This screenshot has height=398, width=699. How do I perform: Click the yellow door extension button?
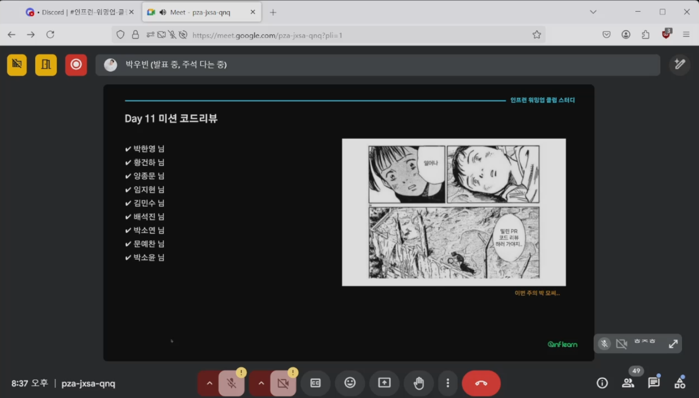coord(46,65)
